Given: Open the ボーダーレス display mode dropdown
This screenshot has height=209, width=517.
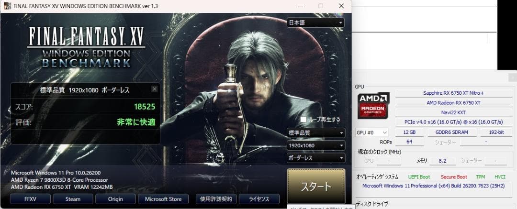Looking at the screenshot, I should point(316,158).
